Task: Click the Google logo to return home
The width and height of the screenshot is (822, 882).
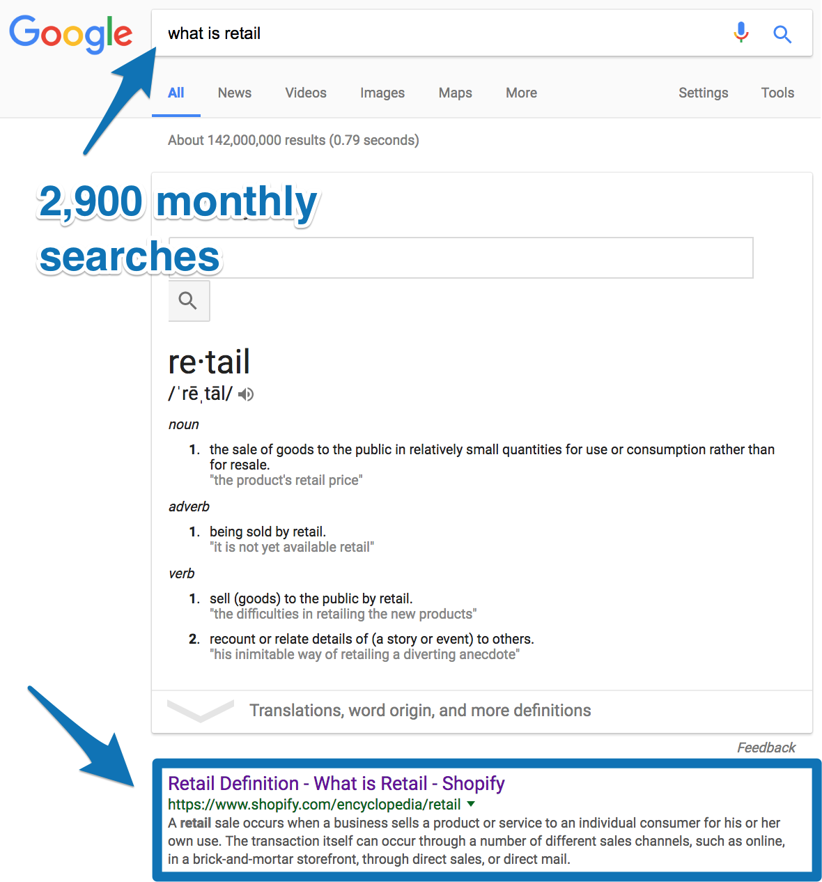Action: pyautogui.click(x=70, y=33)
